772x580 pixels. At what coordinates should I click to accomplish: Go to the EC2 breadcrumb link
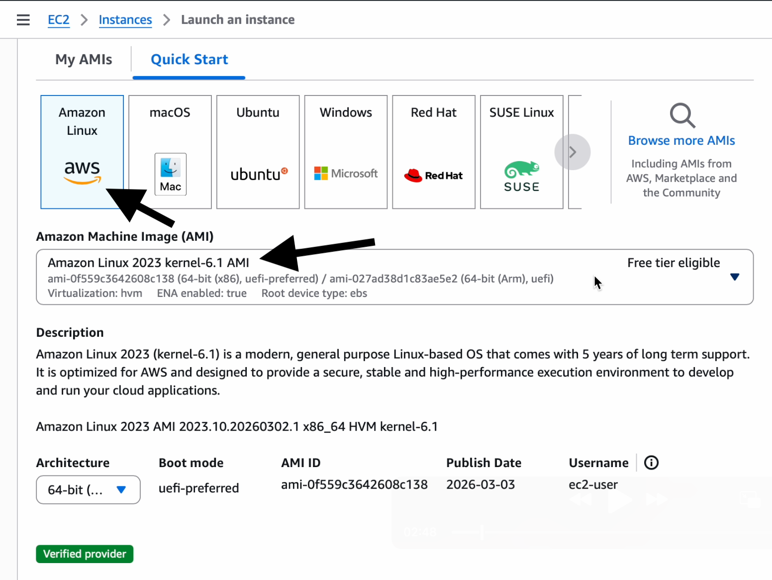click(59, 20)
